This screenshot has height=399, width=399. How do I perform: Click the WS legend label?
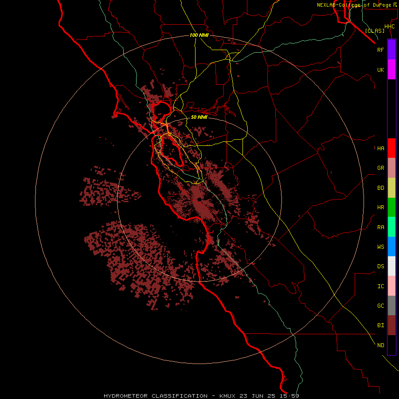coord(380,247)
